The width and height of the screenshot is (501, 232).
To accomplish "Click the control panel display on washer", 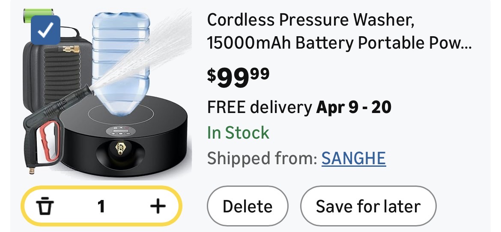I will tap(119, 130).
